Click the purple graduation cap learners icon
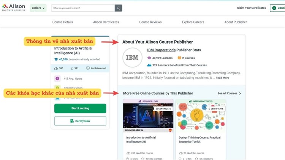 click(149, 58)
